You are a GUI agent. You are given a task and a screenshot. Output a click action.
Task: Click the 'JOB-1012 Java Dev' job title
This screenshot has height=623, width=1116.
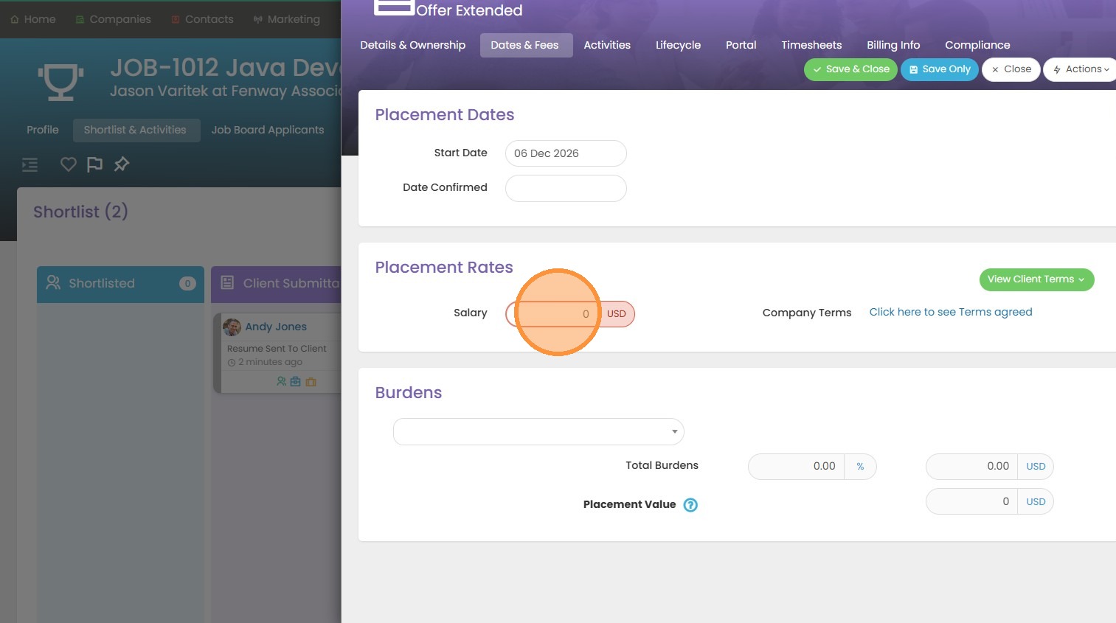coord(226,68)
